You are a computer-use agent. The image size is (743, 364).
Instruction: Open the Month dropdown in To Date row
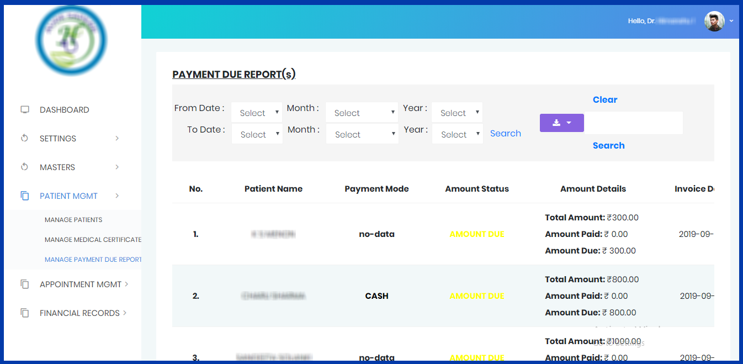coord(362,134)
